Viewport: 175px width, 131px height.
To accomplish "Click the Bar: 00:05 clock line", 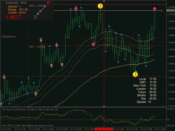I will tap(149, 99).
